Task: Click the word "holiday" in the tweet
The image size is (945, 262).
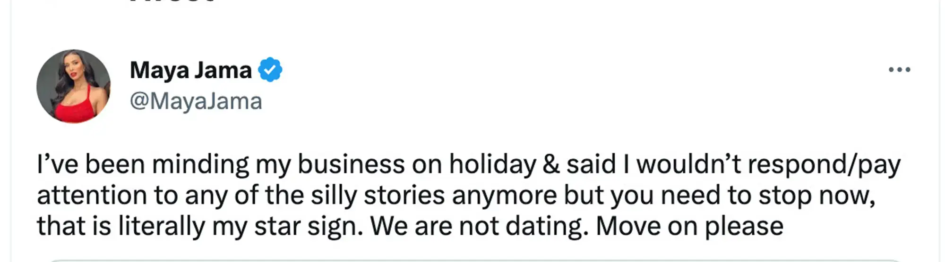Action: pos(492,164)
